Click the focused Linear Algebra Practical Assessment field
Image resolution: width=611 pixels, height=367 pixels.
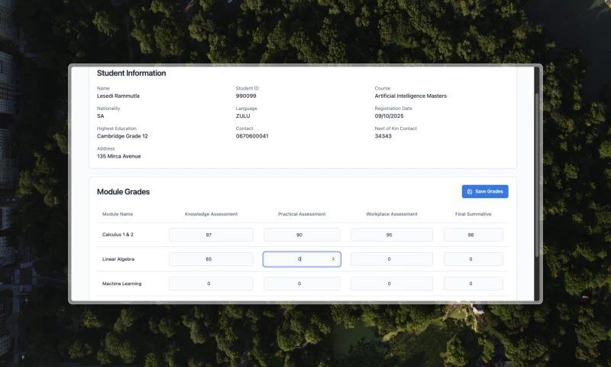pos(296,259)
